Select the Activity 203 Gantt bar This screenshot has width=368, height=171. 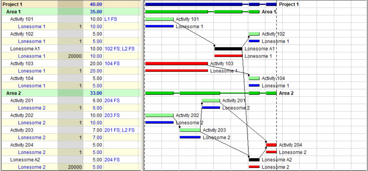pyautogui.click(x=190, y=130)
